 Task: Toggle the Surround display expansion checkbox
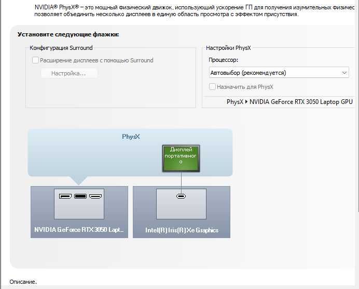coord(35,60)
